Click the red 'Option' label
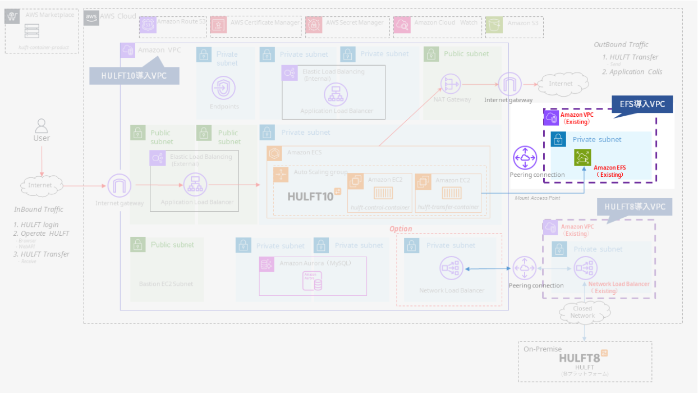Image resolution: width=698 pixels, height=393 pixels. pos(401,229)
